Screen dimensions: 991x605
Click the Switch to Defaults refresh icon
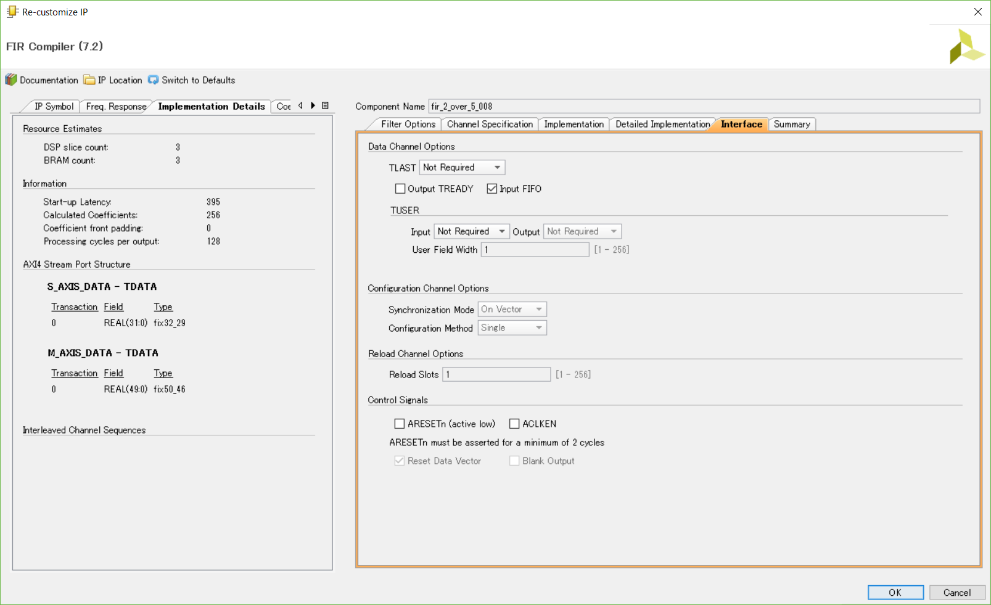153,80
